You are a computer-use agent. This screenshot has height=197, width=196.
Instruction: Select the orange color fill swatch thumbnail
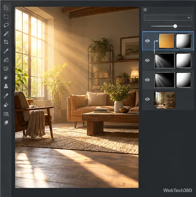[166, 41]
